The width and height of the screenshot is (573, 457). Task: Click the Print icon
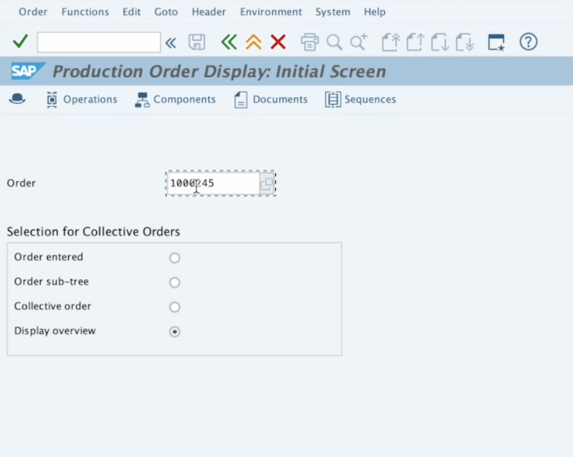click(x=310, y=42)
